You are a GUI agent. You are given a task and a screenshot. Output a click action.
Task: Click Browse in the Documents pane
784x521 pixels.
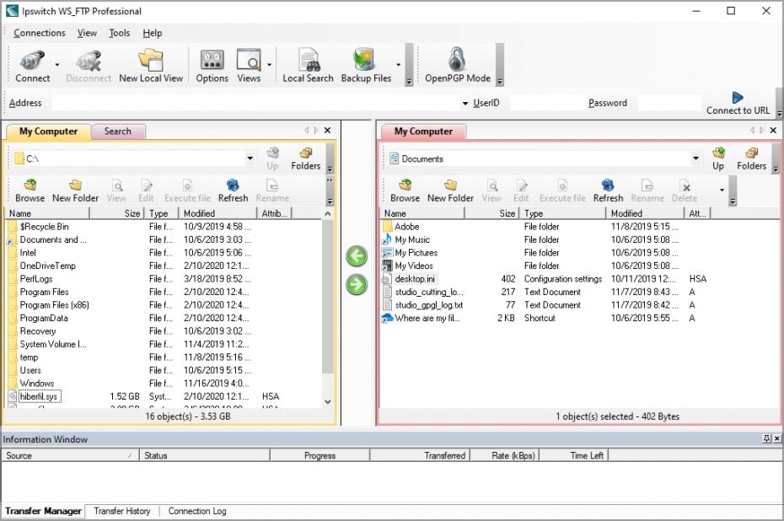[x=405, y=191]
